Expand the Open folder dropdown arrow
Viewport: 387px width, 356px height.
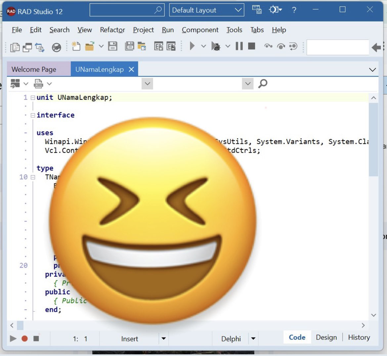[x=101, y=46]
